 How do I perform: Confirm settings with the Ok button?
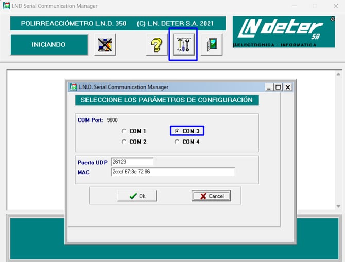tap(137, 196)
